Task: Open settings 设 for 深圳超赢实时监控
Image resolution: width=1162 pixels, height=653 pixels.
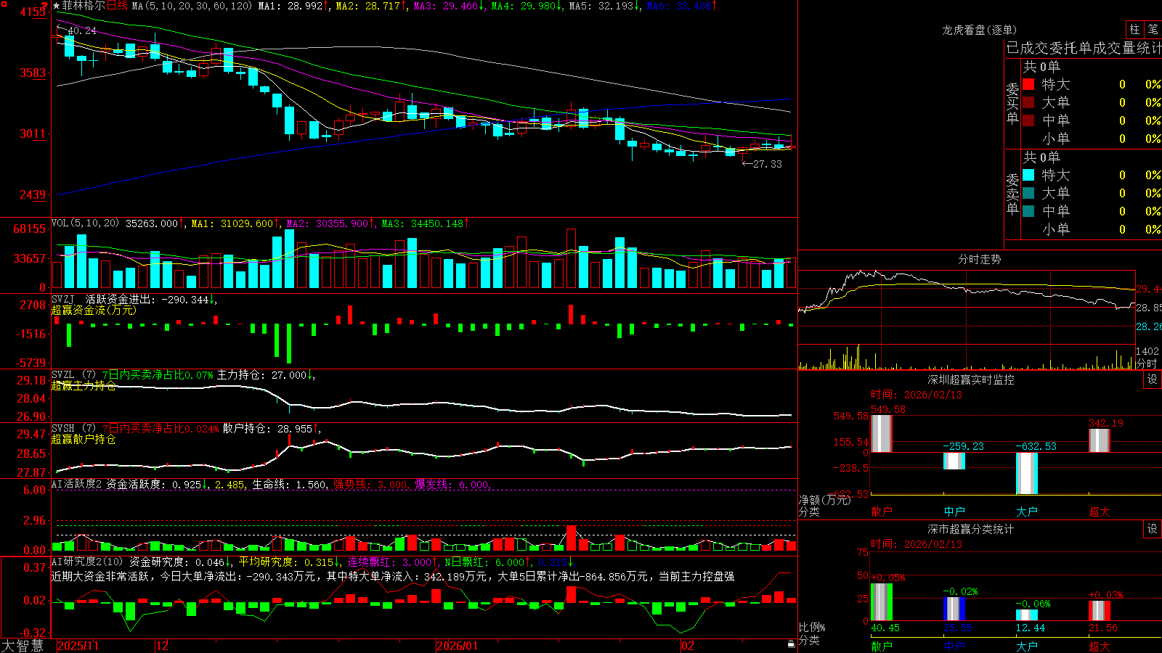Action: click(x=1153, y=379)
